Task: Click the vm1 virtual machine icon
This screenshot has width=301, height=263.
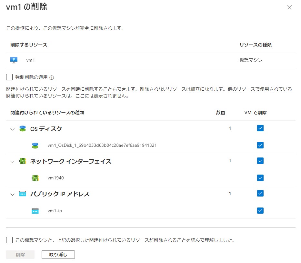Action: (x=14, y=60)
